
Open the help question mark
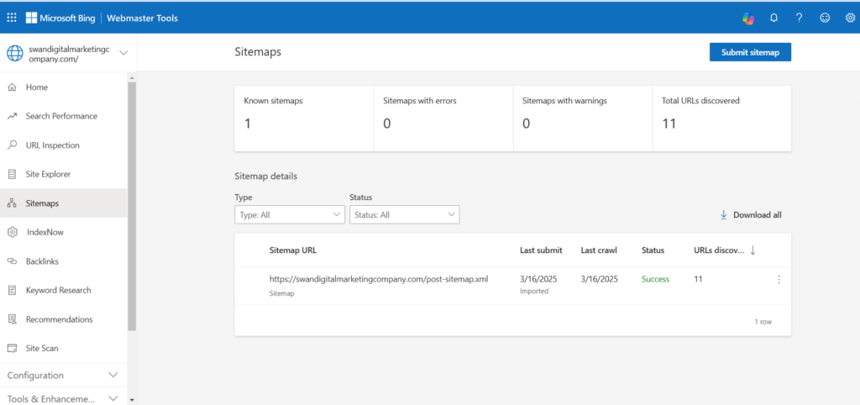click(800, 18)
